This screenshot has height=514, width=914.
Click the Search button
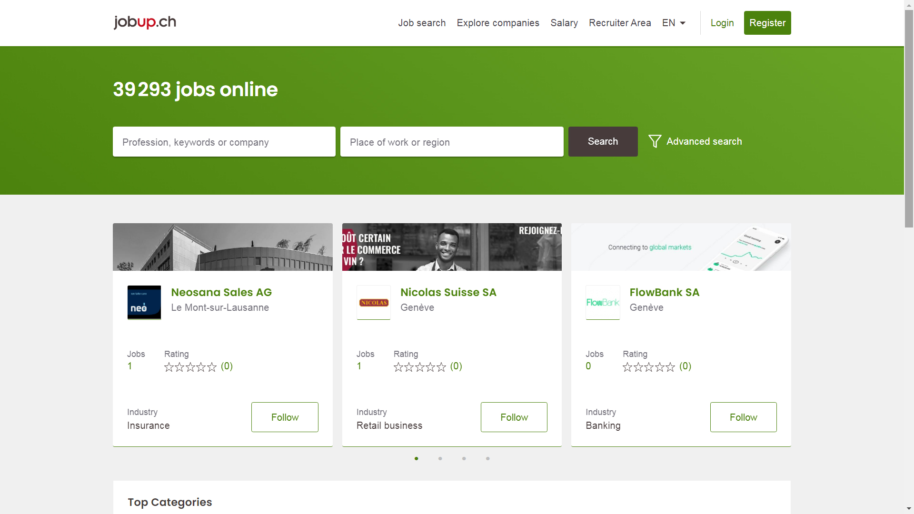(x=603, y=142)
